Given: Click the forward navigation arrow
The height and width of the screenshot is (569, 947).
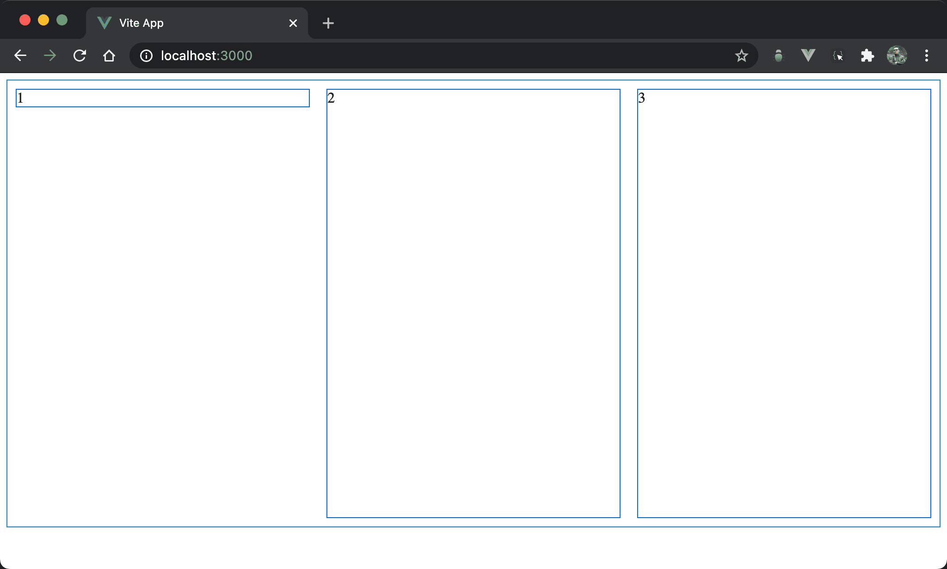Looking at the screenshot, I should 50,56.
